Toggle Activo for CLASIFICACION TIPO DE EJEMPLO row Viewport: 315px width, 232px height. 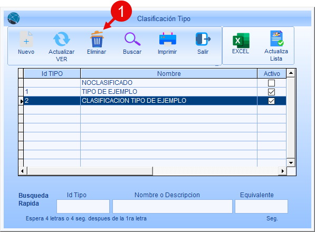[x=271, y=101]
